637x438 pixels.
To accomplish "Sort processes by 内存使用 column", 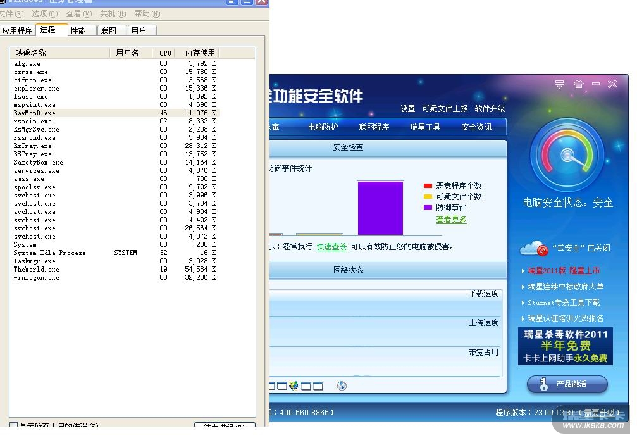I will point(198,53).
